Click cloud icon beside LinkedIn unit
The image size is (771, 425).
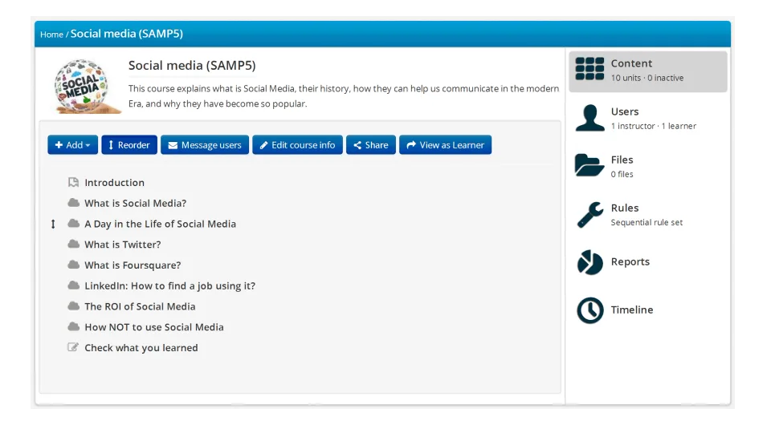(73, 285)
